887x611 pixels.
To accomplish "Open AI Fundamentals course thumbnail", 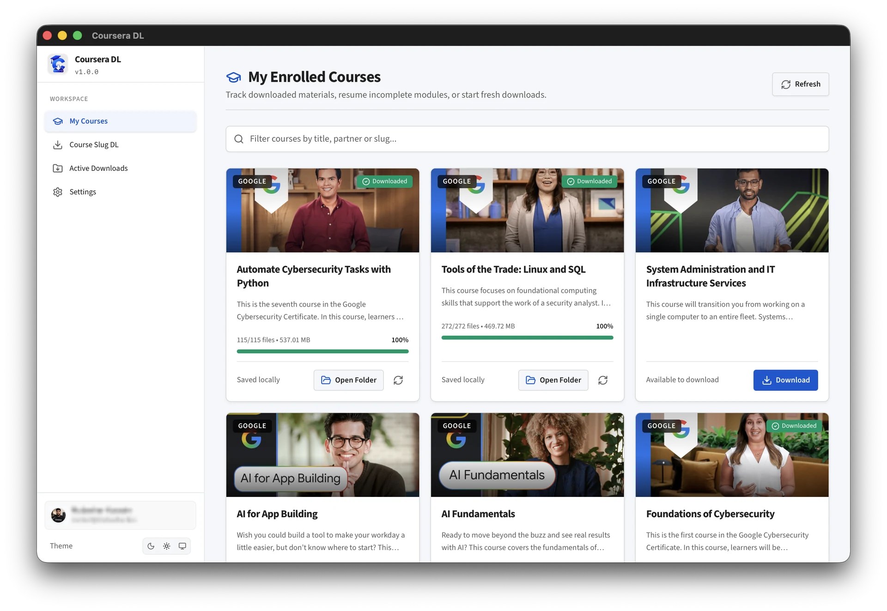I will (x=527, y=455).
